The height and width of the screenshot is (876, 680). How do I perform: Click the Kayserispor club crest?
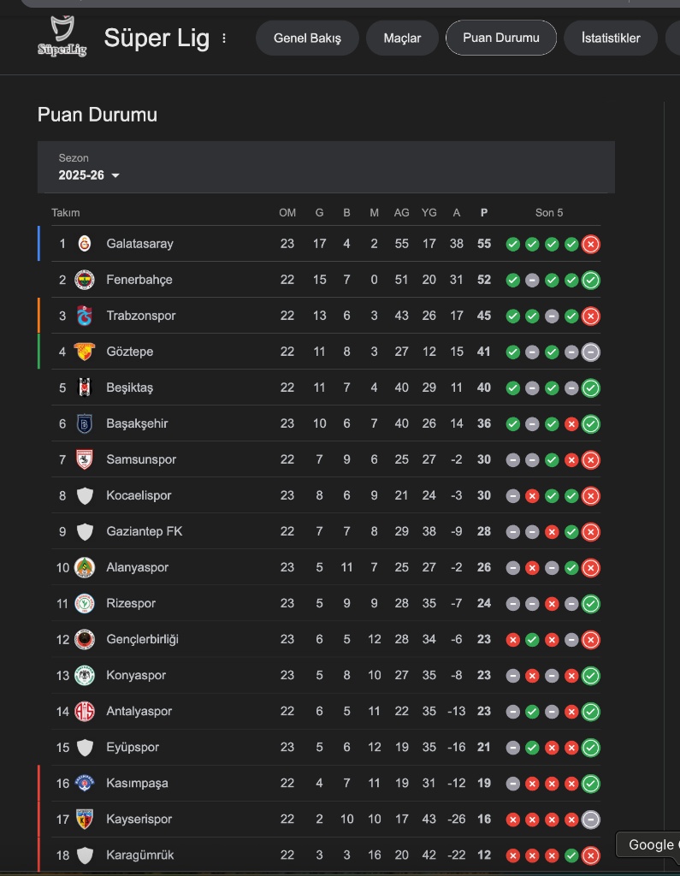pos(85,819)
